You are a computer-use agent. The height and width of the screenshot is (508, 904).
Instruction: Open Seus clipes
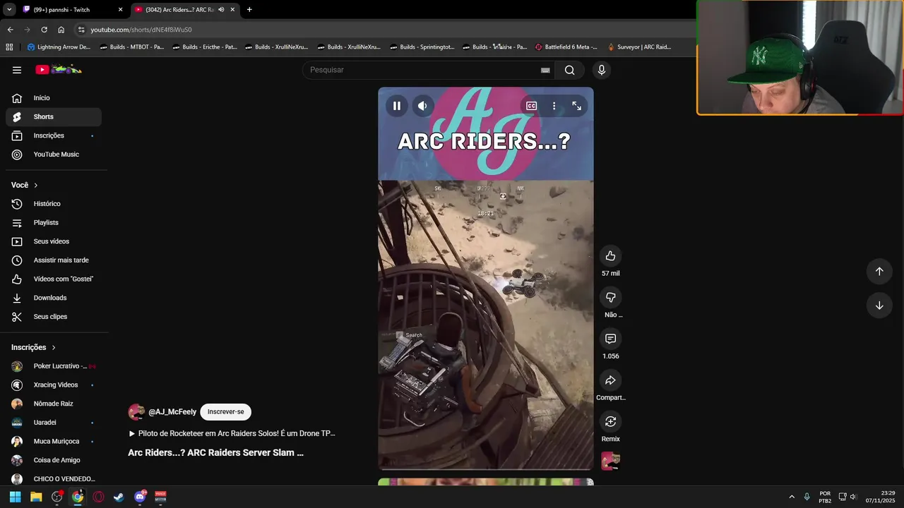point(54,317)
